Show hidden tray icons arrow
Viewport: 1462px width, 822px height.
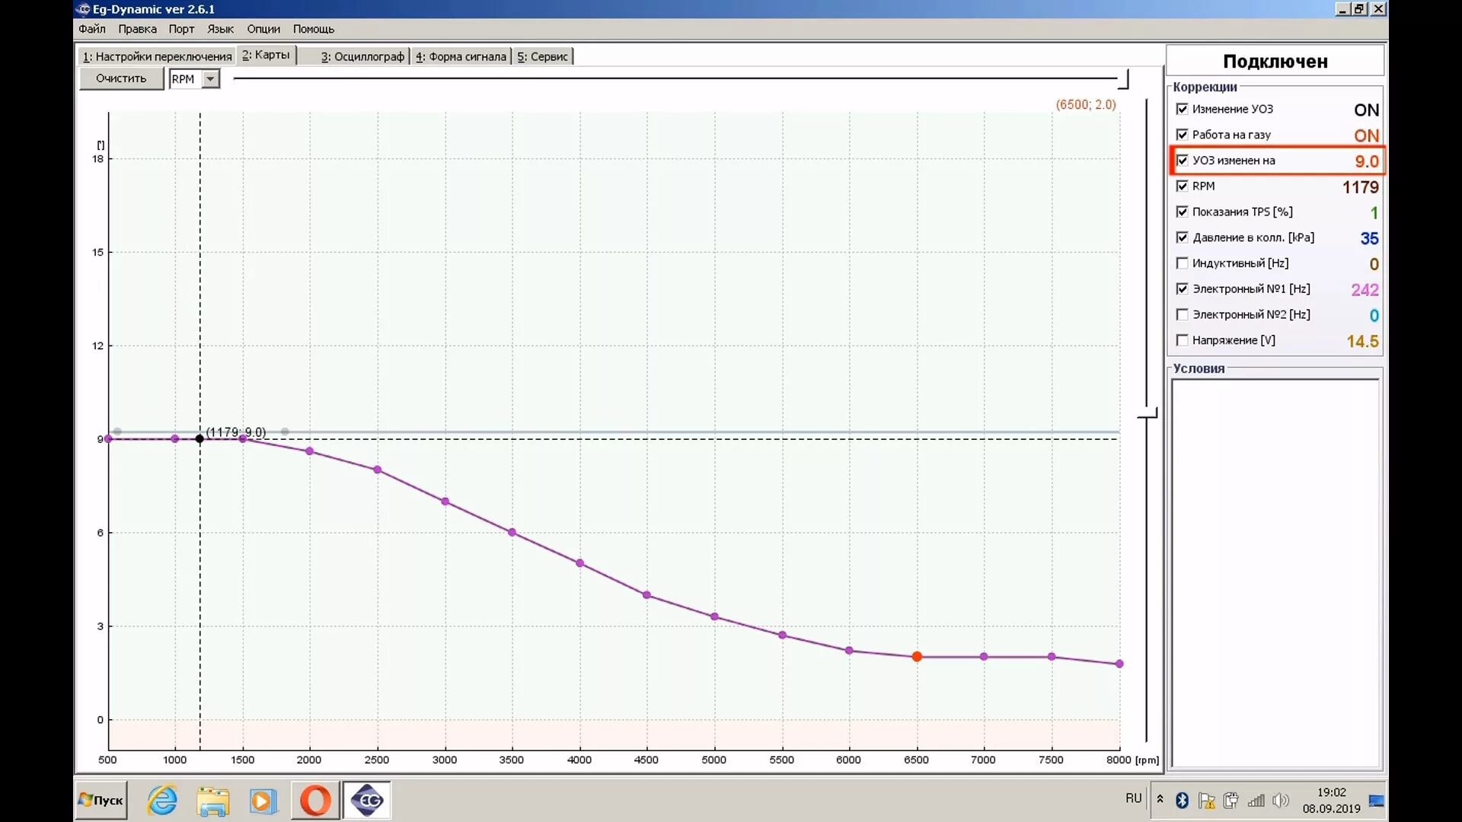1160,799
